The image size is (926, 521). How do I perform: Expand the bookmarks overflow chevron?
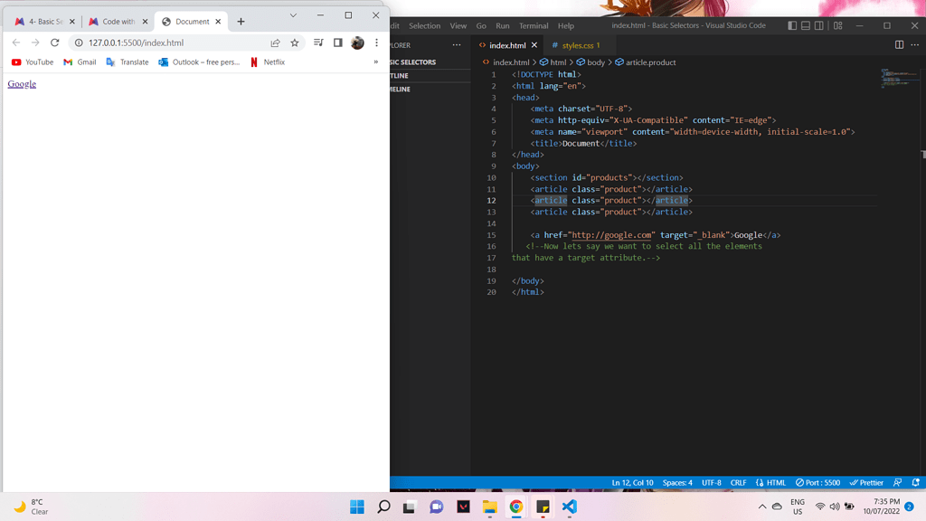point(375,62)
